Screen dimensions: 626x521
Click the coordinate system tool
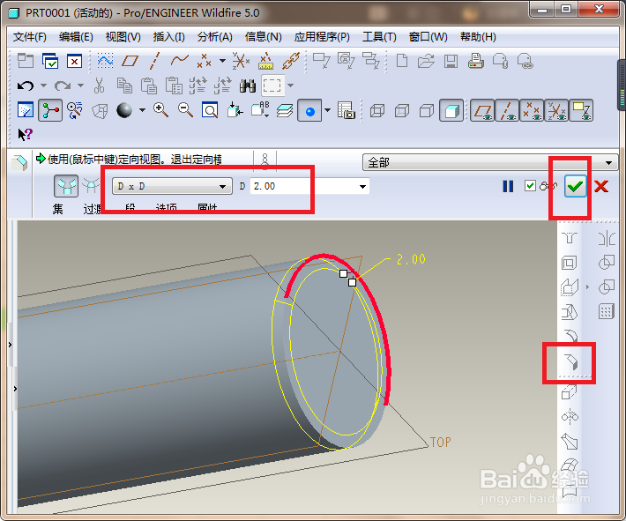(241, 61)
